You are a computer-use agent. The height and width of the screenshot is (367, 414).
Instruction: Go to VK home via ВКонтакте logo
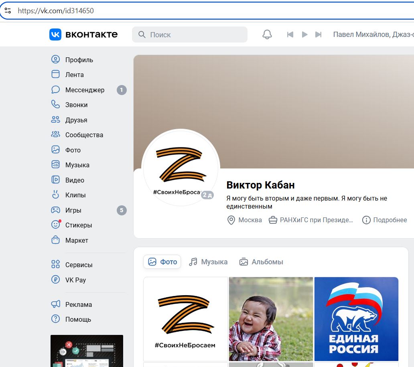tap(83, 34)
